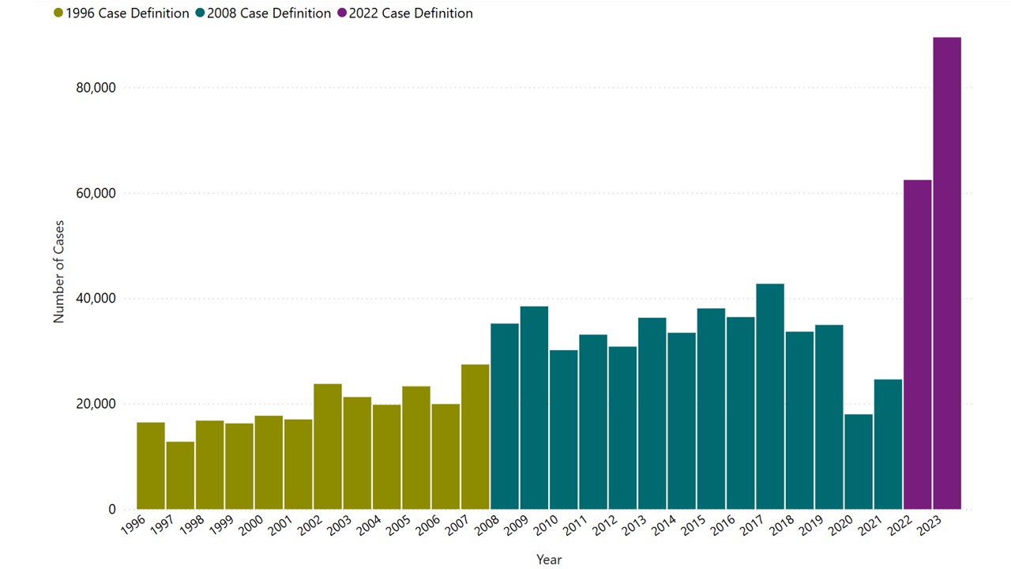
Task: Click the Number of Cases axis title
Action: [59, 271]
